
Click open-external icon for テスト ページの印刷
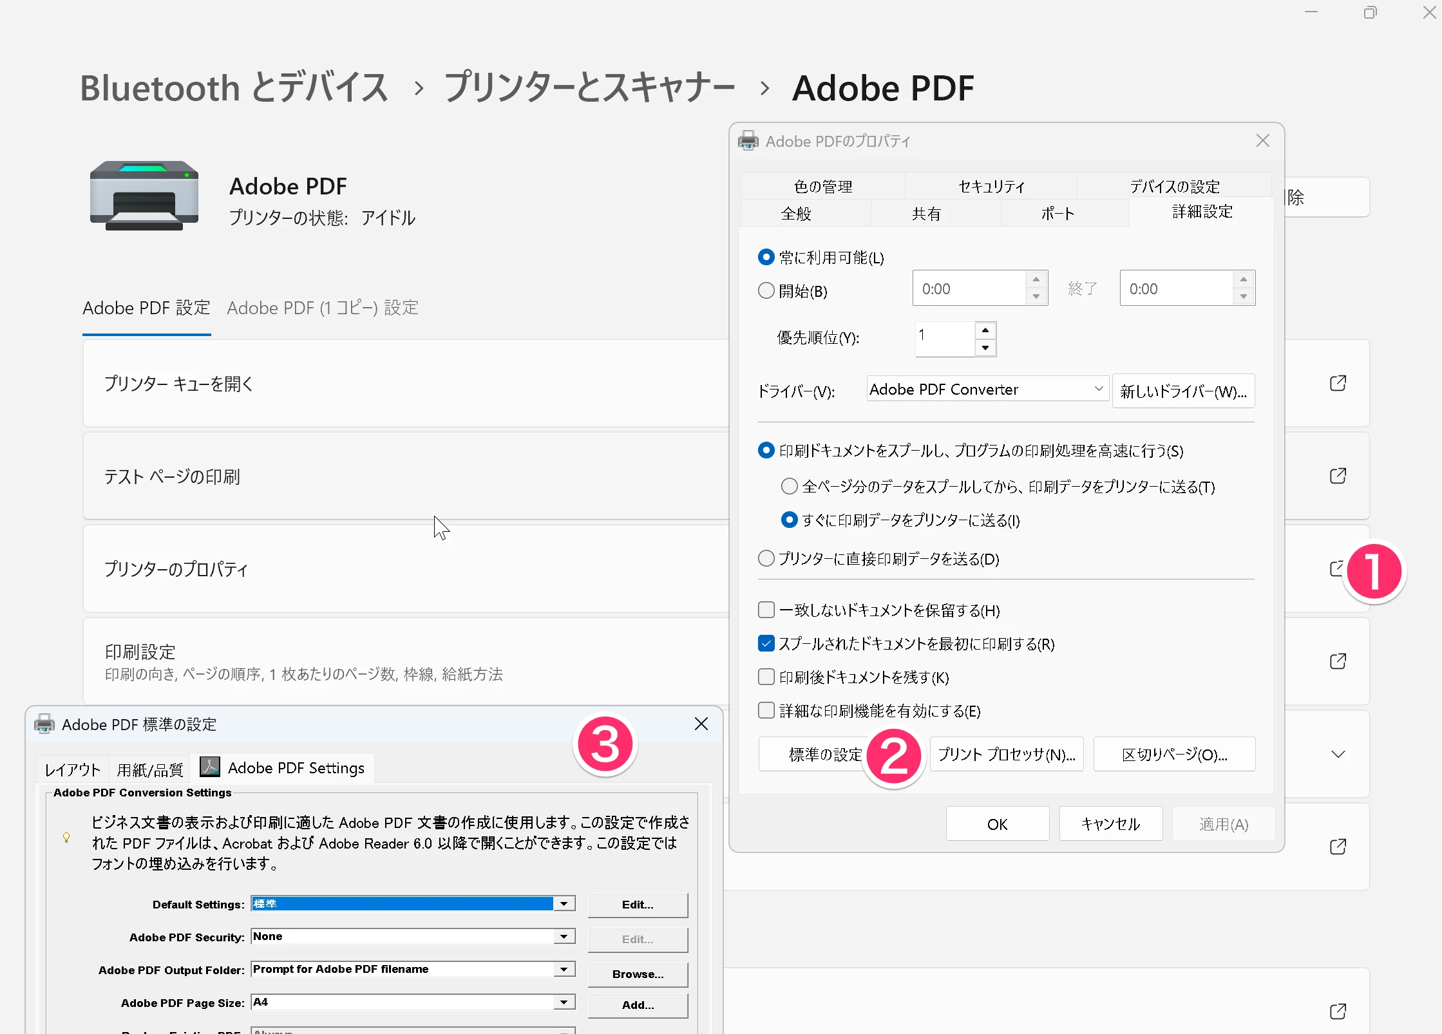point(1338,476)
